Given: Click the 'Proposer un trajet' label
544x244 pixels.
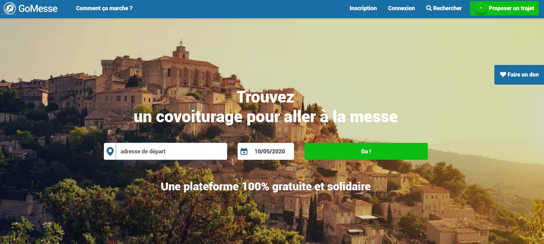Looking at the screenshot, I should (x=511, y=8).
